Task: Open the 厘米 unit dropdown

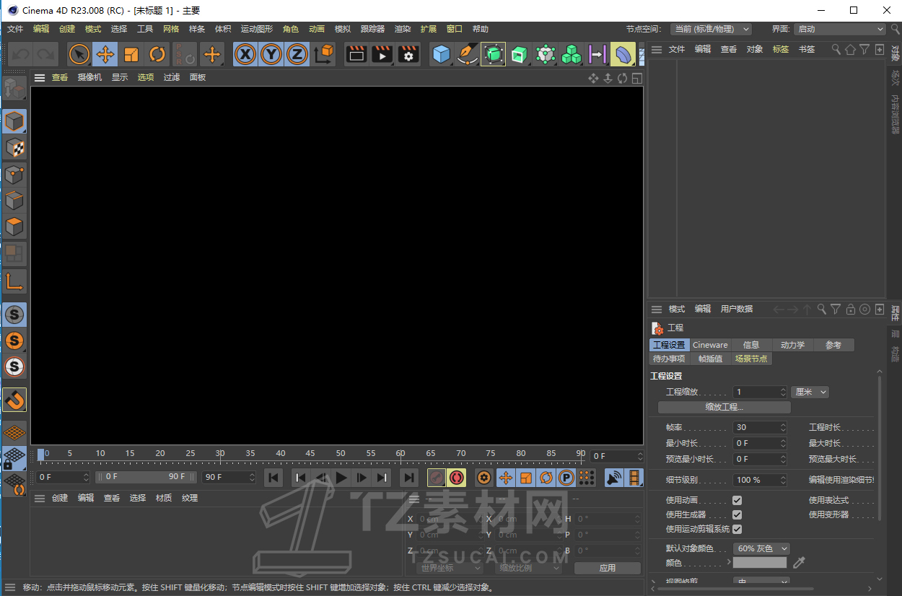Action: pos(810,392)
